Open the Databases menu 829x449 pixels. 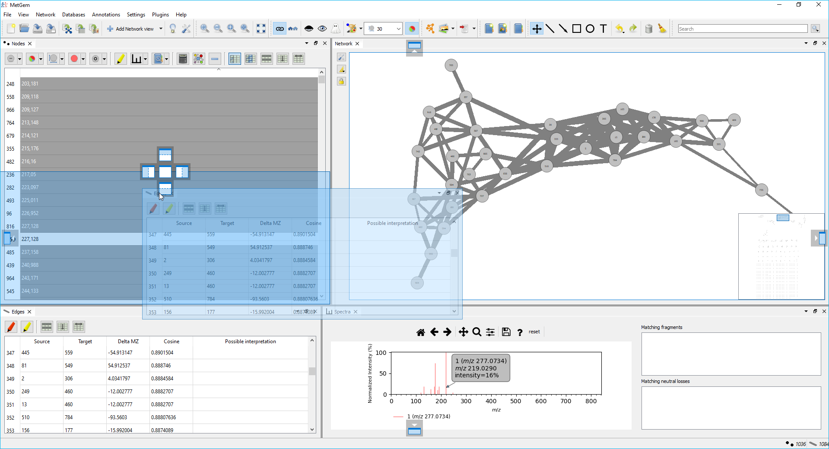73,15
